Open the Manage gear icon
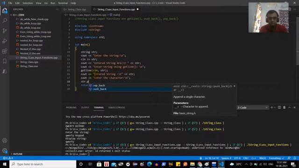This screenshot has height=168, width=299. (5, 151)
